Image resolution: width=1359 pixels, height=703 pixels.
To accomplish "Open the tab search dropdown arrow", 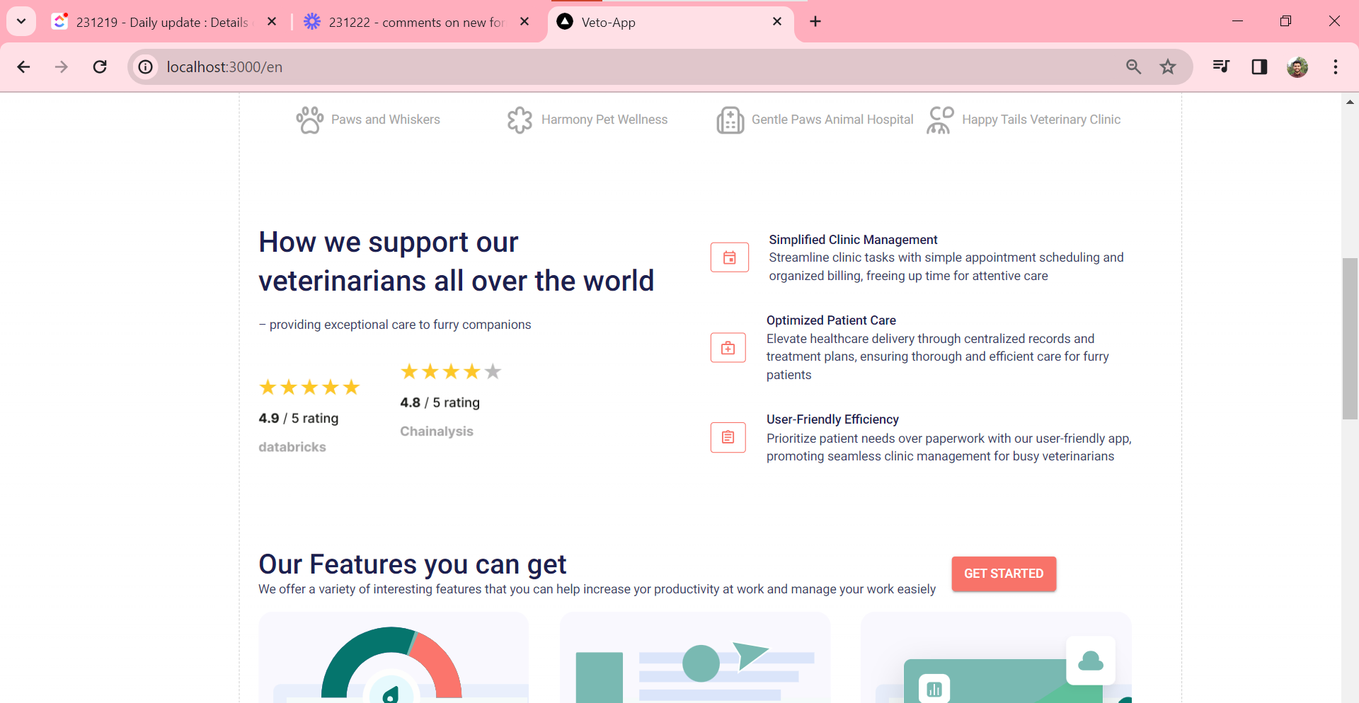I will (21, 21).
